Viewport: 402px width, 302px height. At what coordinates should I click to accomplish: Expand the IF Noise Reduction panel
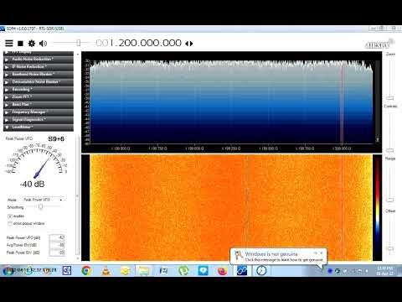coord(39,67)
